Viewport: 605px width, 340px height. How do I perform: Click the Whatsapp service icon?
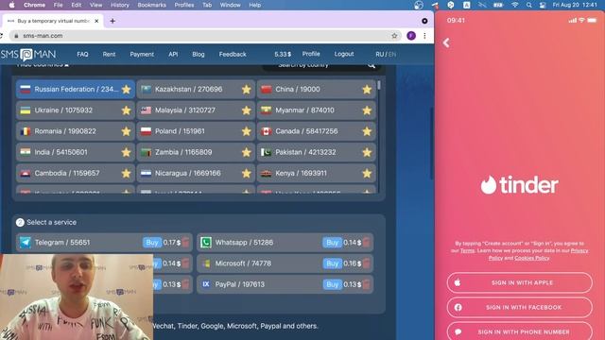coord(206,243)
